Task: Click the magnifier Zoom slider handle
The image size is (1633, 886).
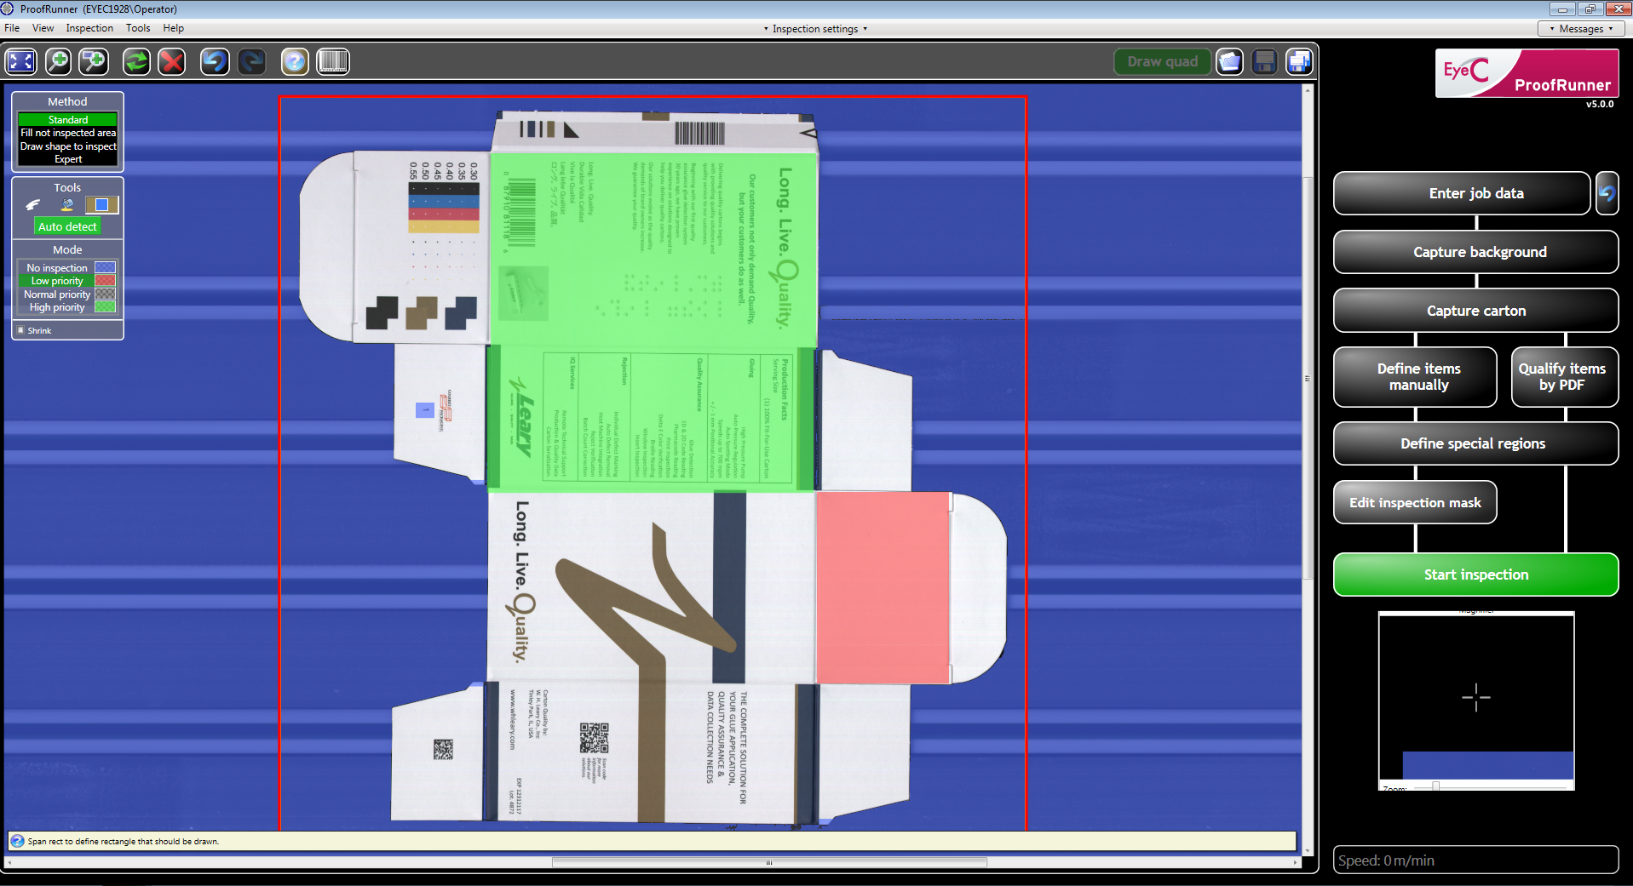Action: pos(1435,786)
